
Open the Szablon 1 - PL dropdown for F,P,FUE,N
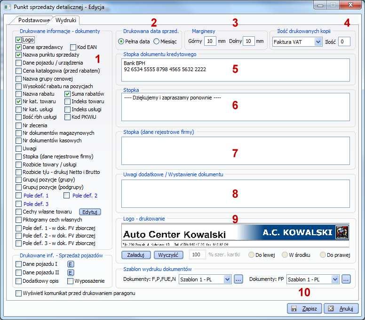tap(228, 279)
